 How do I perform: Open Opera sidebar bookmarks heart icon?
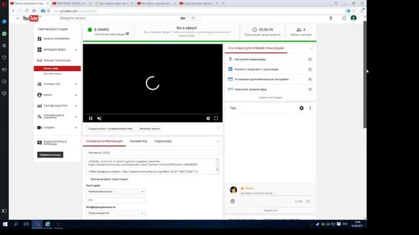tap(5, 57)
